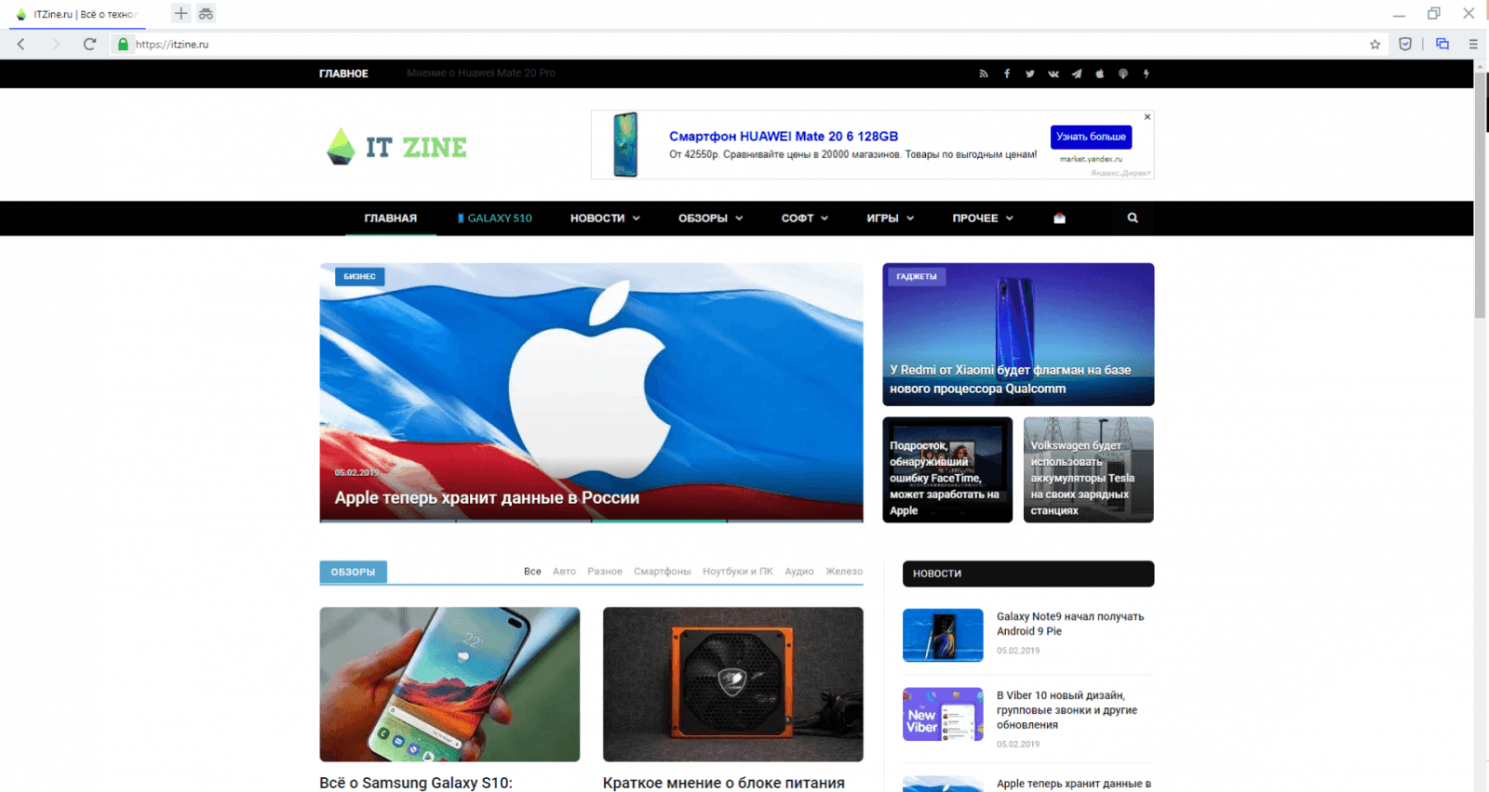Open the FaceTime bug teenager article

[x=945, y=478]
